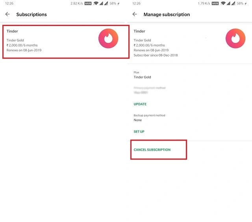Viewport: 252px width, 222px height.
Task: Tap CANCEL SUBSCRIPTION
Action: pyautogui.click(x=152, y=150)
